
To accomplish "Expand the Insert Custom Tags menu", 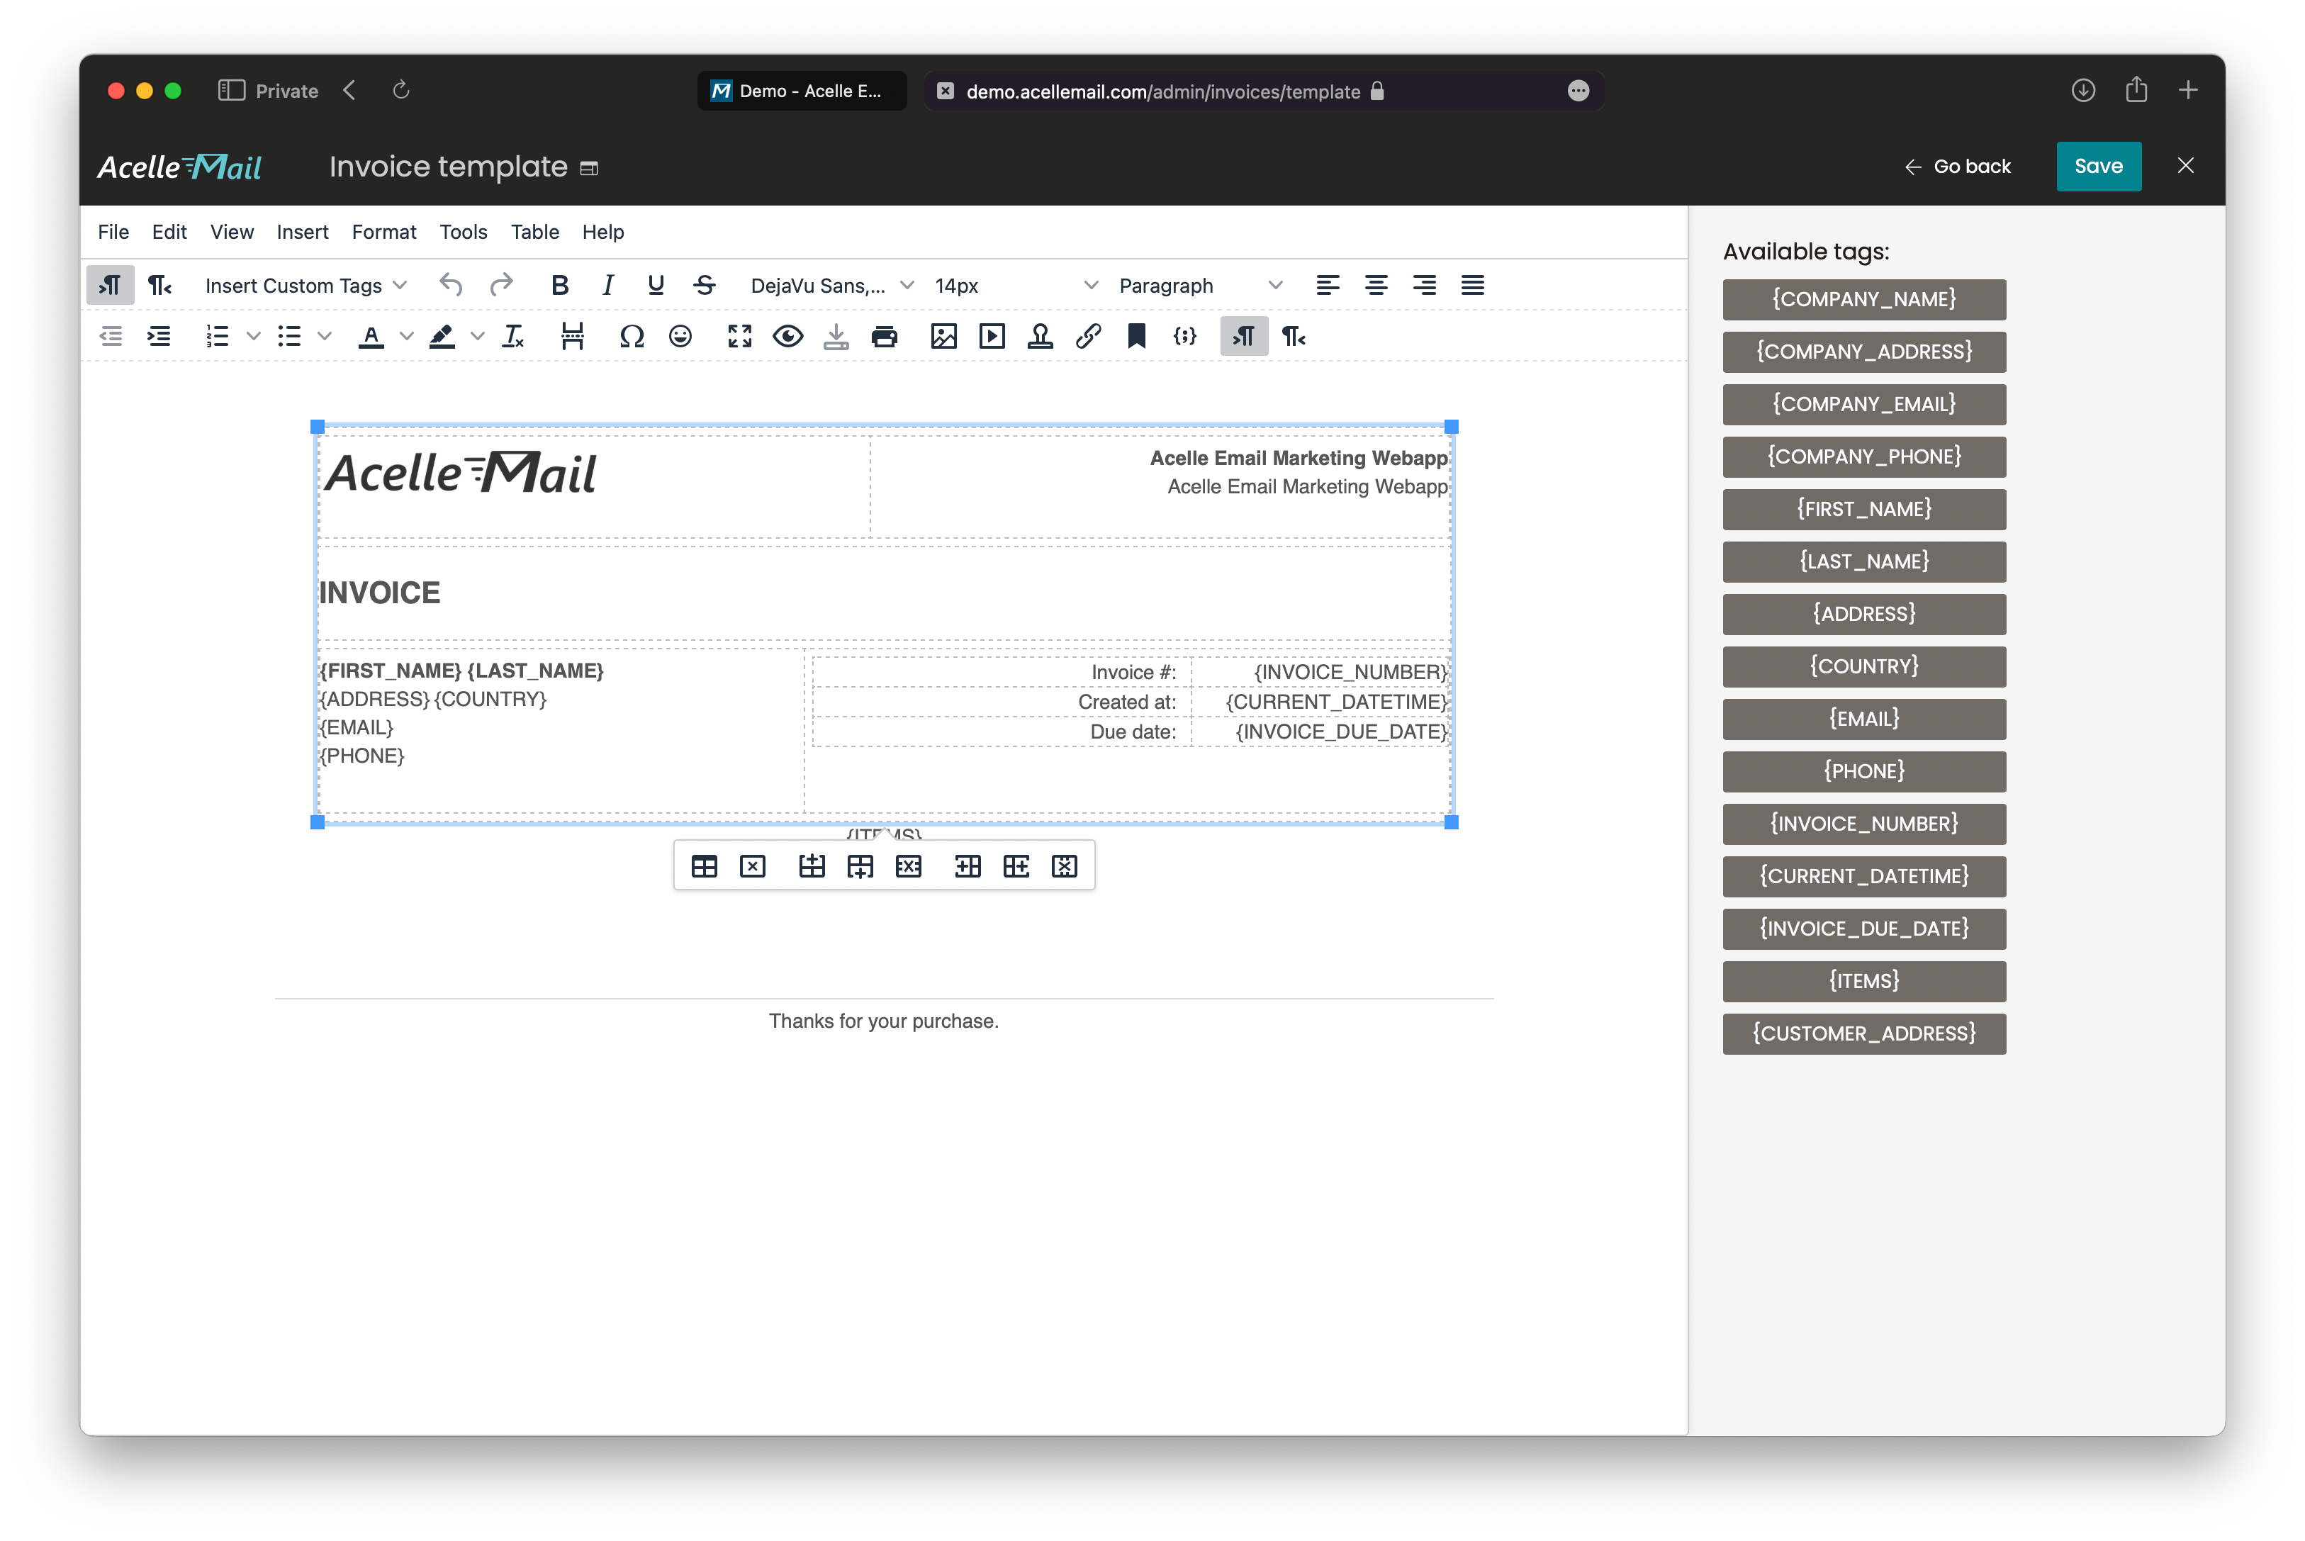I will 301,284.
